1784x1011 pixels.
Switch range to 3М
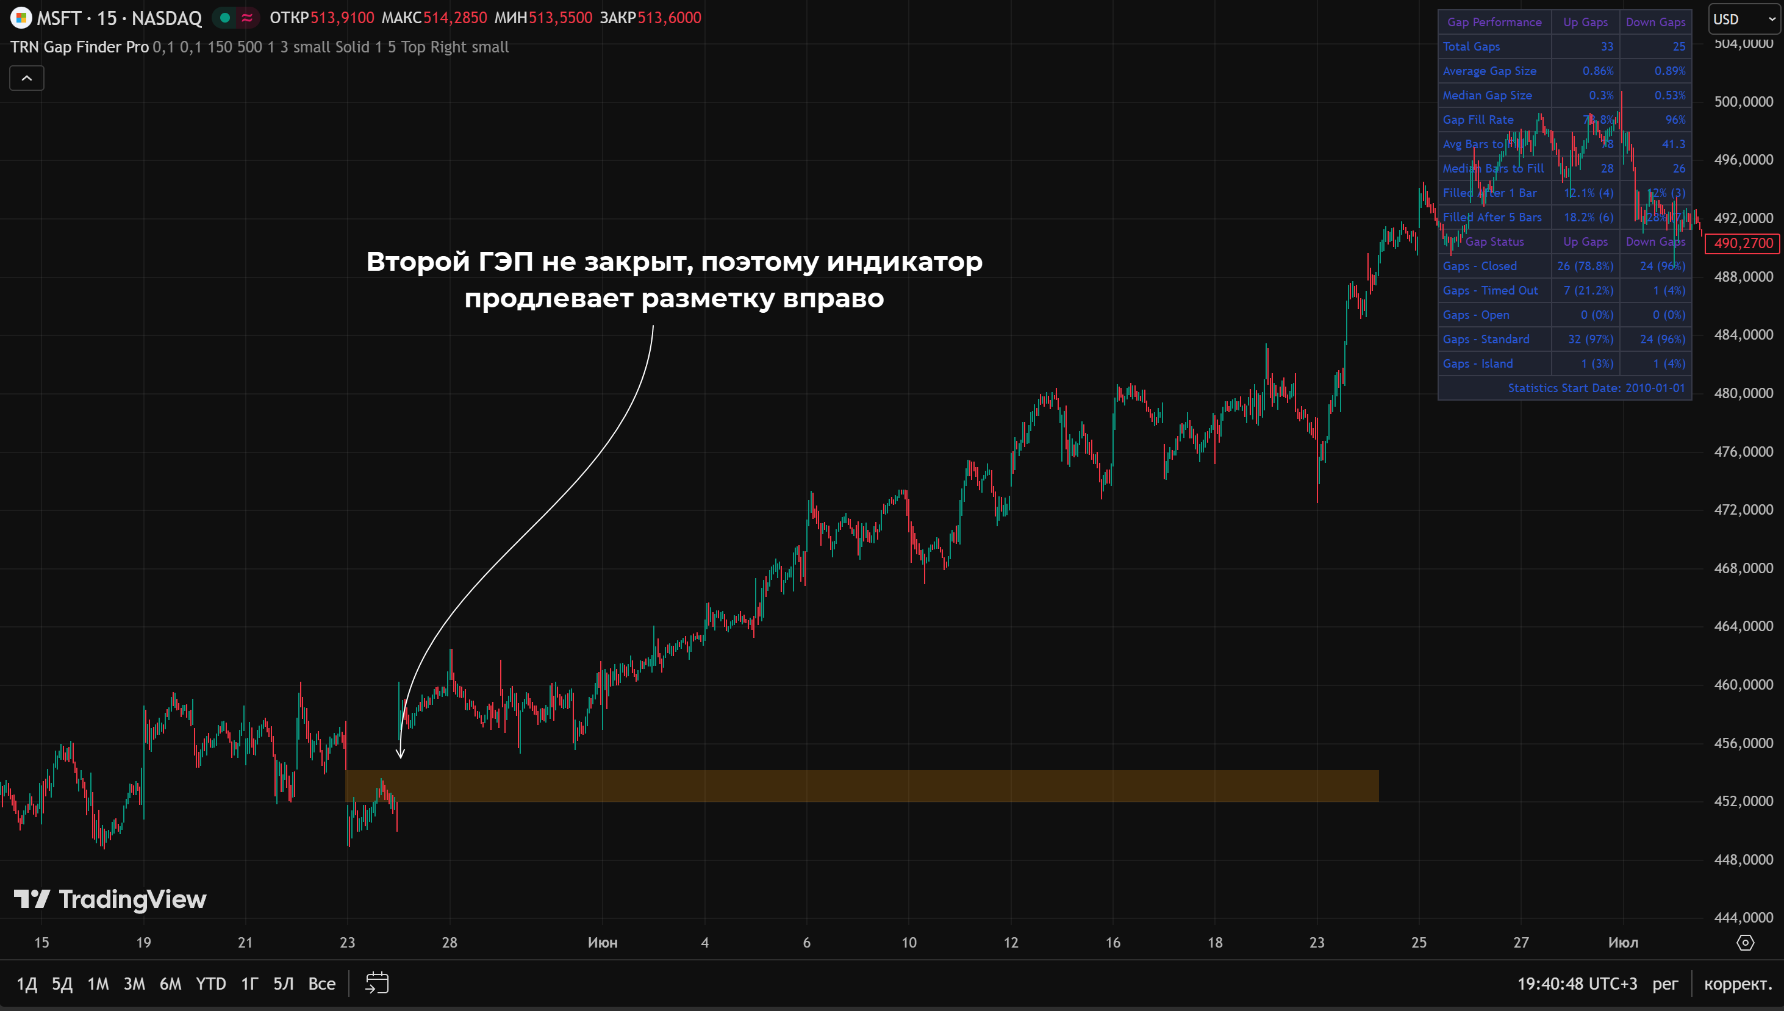(134, 983)
